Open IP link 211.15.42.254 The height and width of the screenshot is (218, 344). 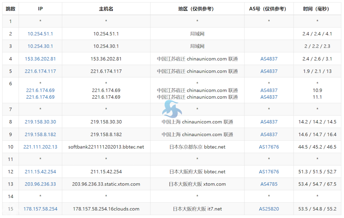40,172
